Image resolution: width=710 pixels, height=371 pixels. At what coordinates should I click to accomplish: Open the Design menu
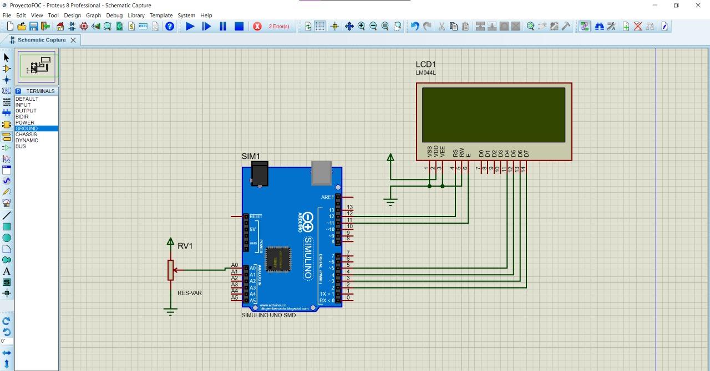72,16
